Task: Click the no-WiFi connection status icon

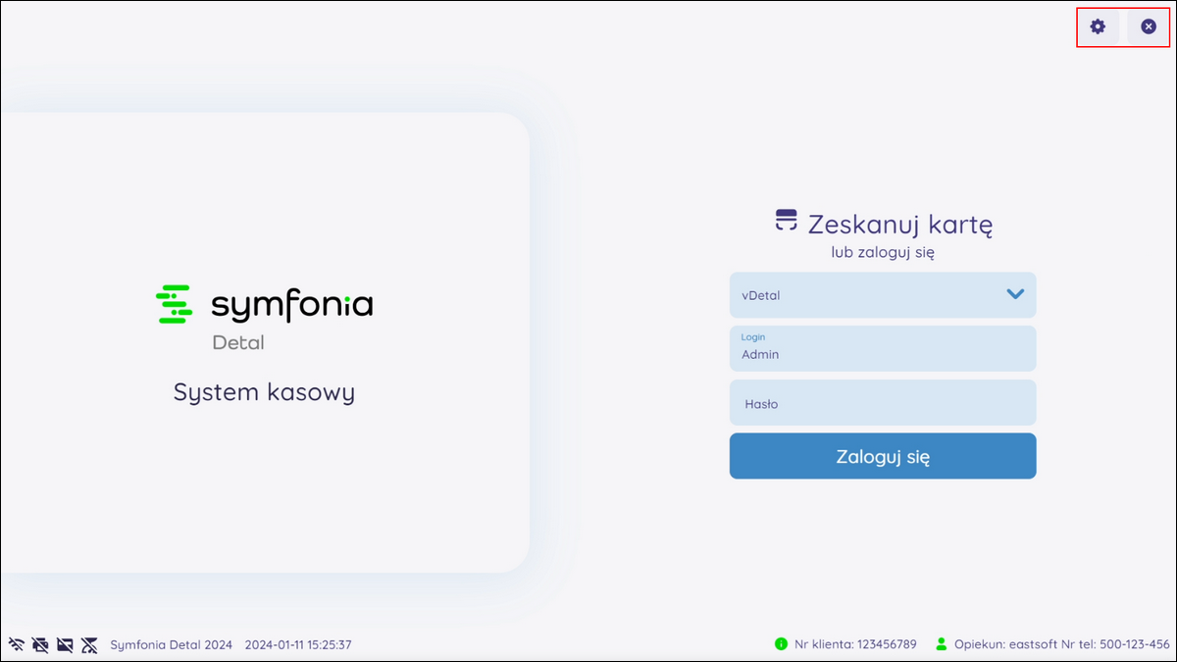Action: pos(16,644)
